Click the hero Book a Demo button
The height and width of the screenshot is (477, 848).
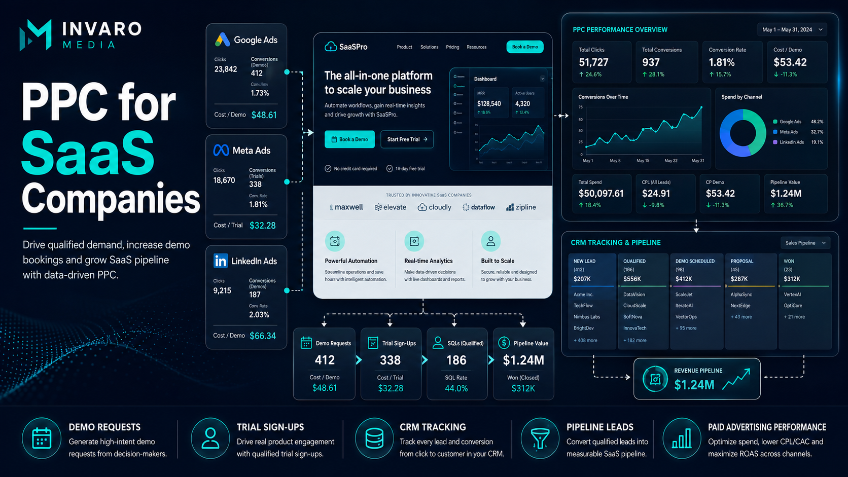pos(349,139)
